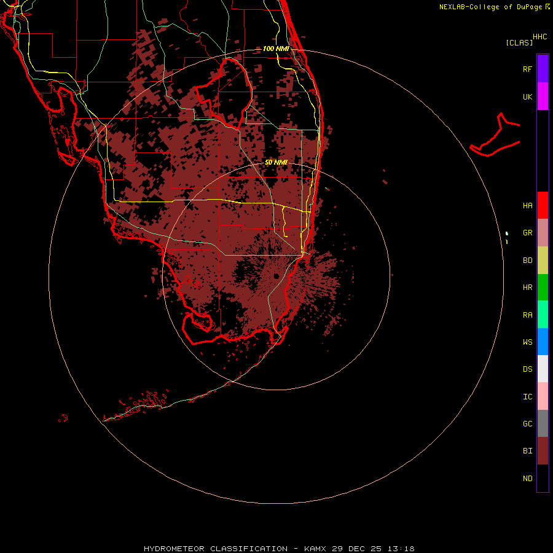This screenshot has width=553, height=553.
Task: Click the GC gray legend swatch
Action: click(x=543, y=423)
